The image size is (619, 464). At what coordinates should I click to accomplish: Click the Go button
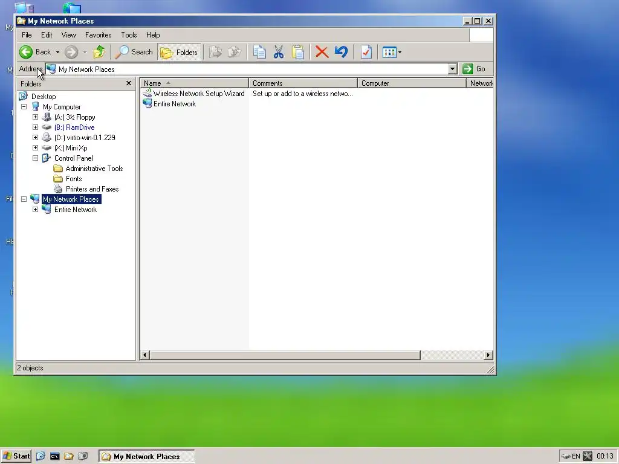[x=475, y=69]
